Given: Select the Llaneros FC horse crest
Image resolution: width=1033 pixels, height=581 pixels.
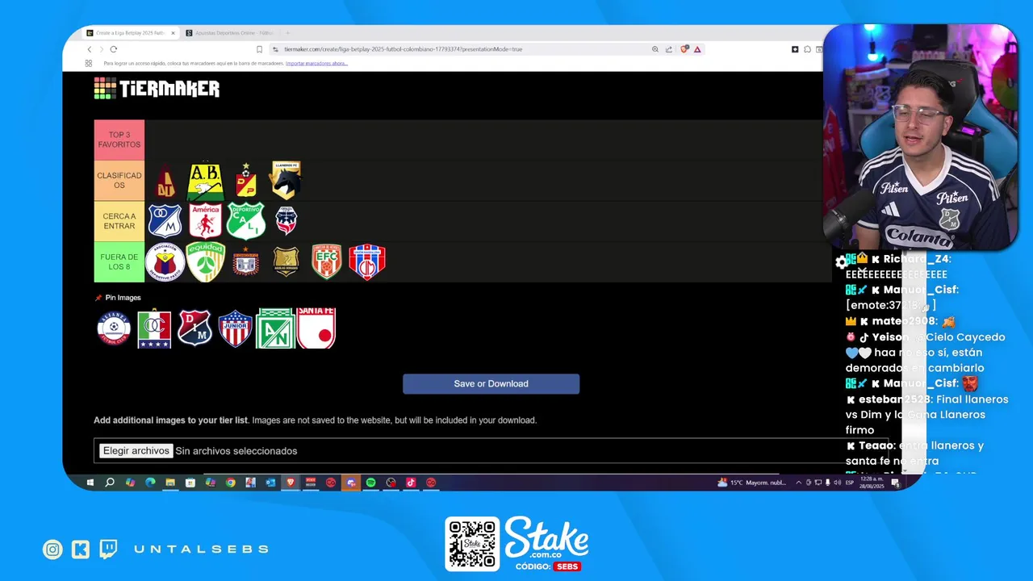Looking at the screenshot, I should coord(286,180).
